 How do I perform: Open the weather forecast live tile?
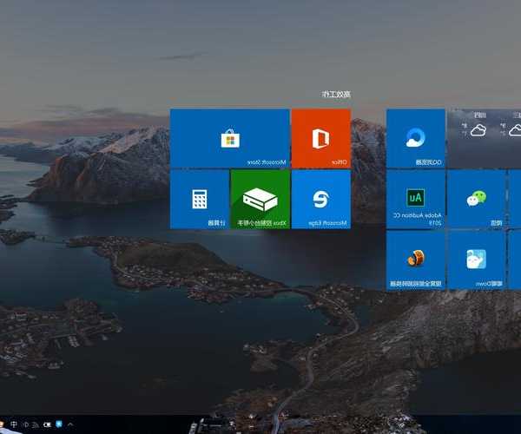coord(484,138)
